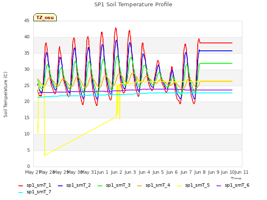267x200 pixels.
Task: Toggle sp1_smT_3 series in legend
Action: click(114, 185)
